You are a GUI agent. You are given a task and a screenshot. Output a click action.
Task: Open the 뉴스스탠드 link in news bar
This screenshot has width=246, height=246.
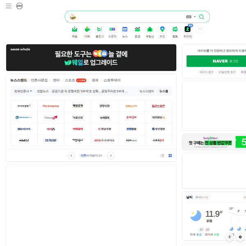[147, 91]
